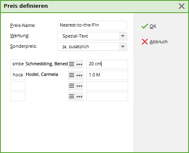This screenshot has width=189, height=153.
Task: Open list icon in Schmedding row
Action: point(72,64)
